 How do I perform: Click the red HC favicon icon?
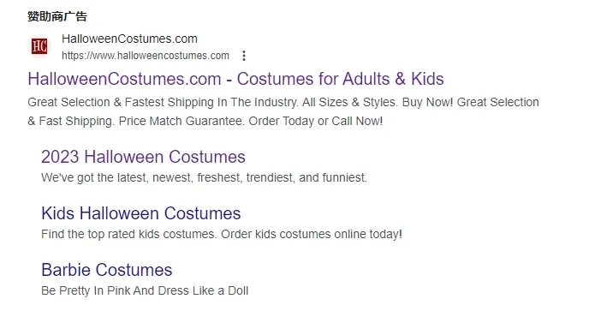[x=39, y=46]
